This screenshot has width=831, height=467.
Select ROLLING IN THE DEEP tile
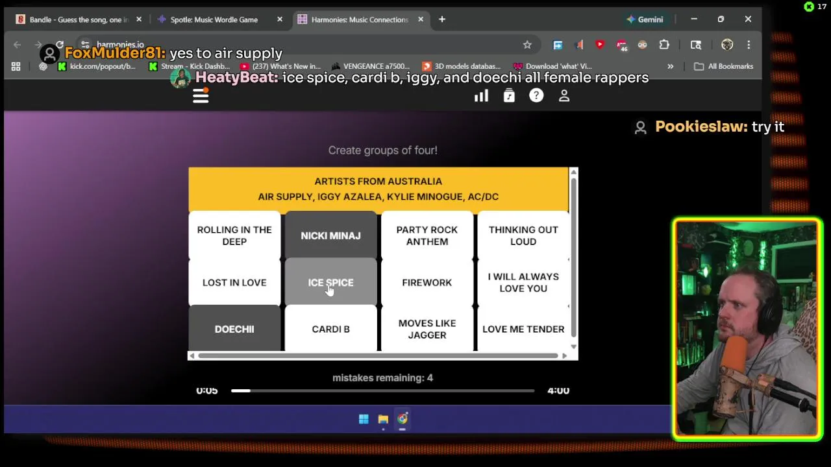(x=234, y=235)
